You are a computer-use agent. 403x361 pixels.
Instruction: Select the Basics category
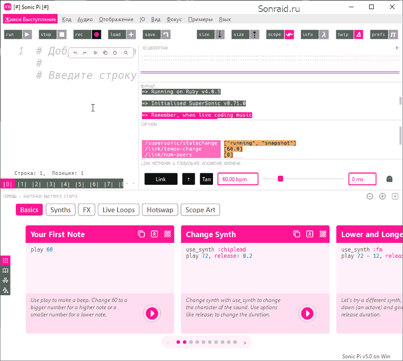pyautogui.click(x=29, y=210)
